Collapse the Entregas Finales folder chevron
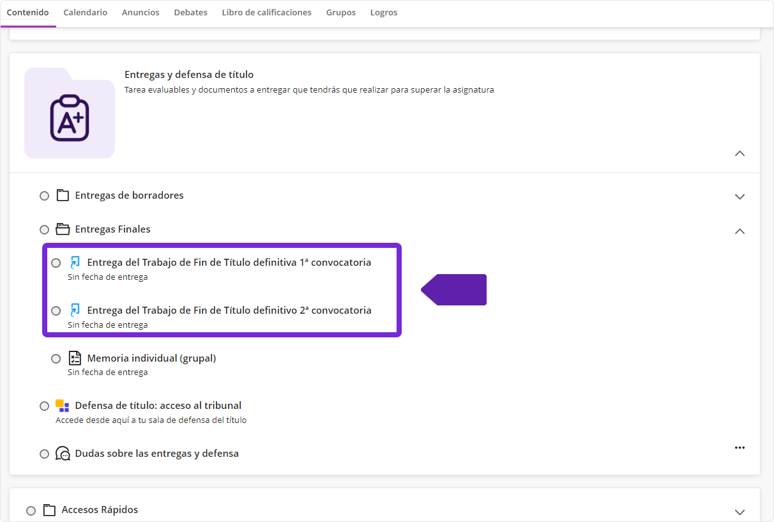This screenshot has height=522, width=774. pos(740,231)
